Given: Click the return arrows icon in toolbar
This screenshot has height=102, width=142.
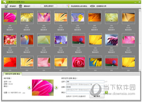Looking at the screenshot, I should pos(92,6).
